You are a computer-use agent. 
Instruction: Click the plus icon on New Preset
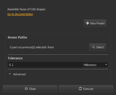pos(88,23)
